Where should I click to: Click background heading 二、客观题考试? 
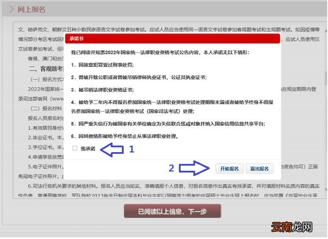coord(46,69)
